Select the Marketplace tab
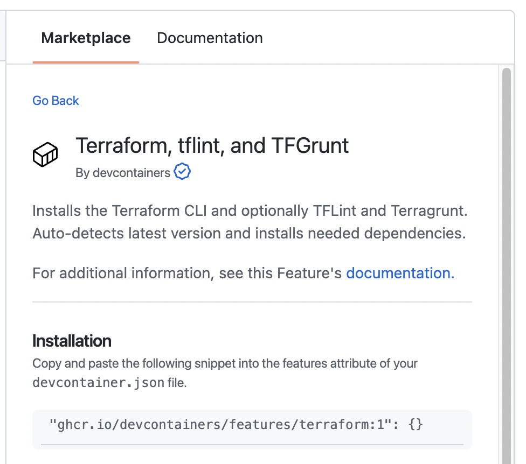526x464 pixels. click(x=86, y=38)
